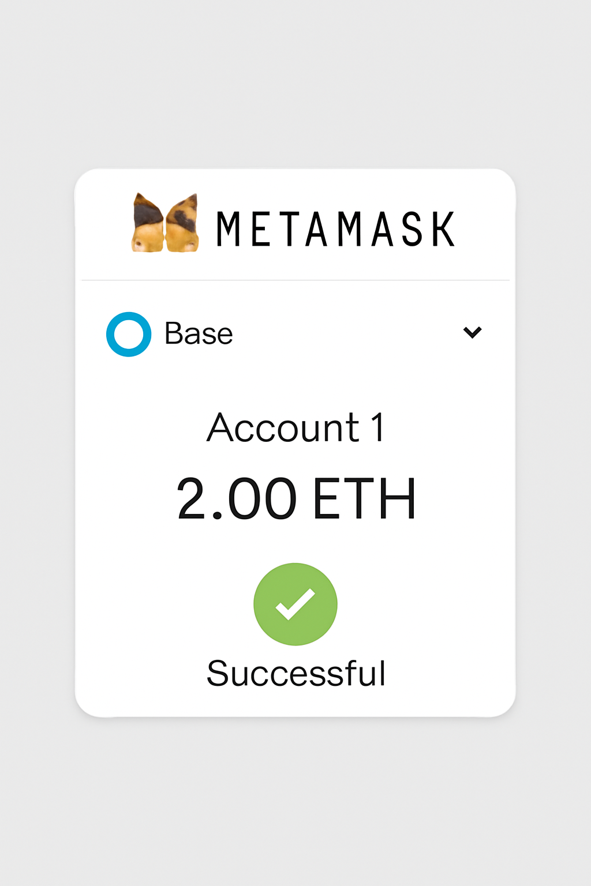Tap the circular network ring icon
The image size is (591, 886).
click(x=128, y=332)
